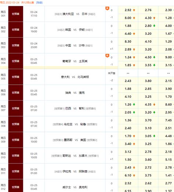The height and width of the screenshot is (192, 174).
Task: Click the 单 badge in match 004 row
Action: (107, 56)
